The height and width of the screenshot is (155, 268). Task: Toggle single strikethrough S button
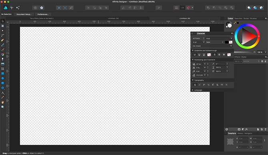pyautogui.click(x=214, y=55)
